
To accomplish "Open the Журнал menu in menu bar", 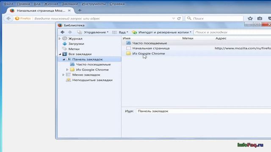I will coord(51,4).
